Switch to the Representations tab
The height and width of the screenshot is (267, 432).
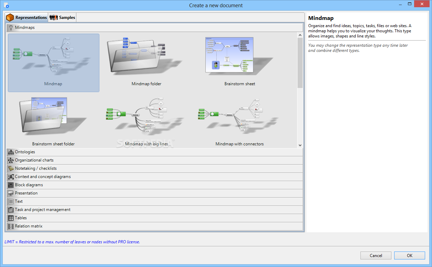pos(26,18)
